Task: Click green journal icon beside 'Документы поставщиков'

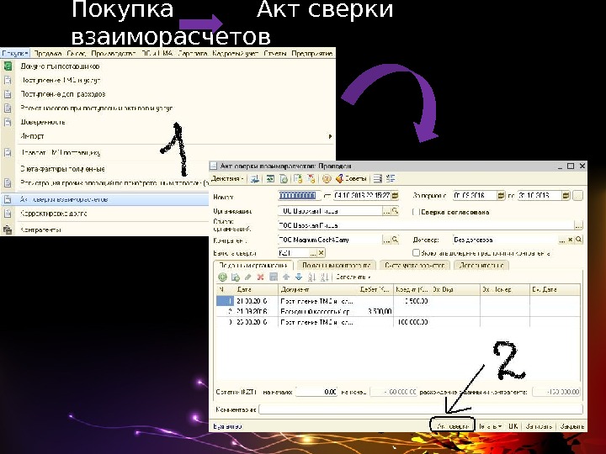Action: [8, 66]
